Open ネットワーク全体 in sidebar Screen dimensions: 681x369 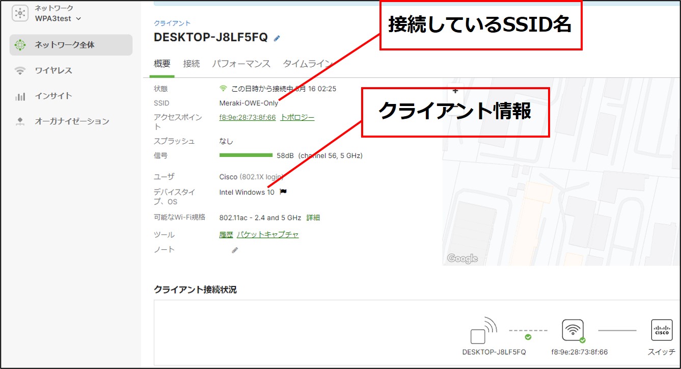pyautogui.click(x=71, y=45)
